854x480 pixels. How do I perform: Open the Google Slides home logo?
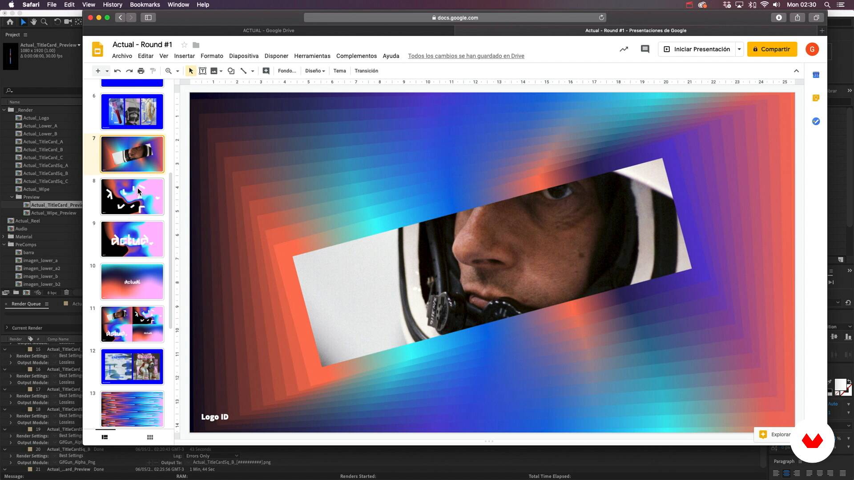click(97, 49)
